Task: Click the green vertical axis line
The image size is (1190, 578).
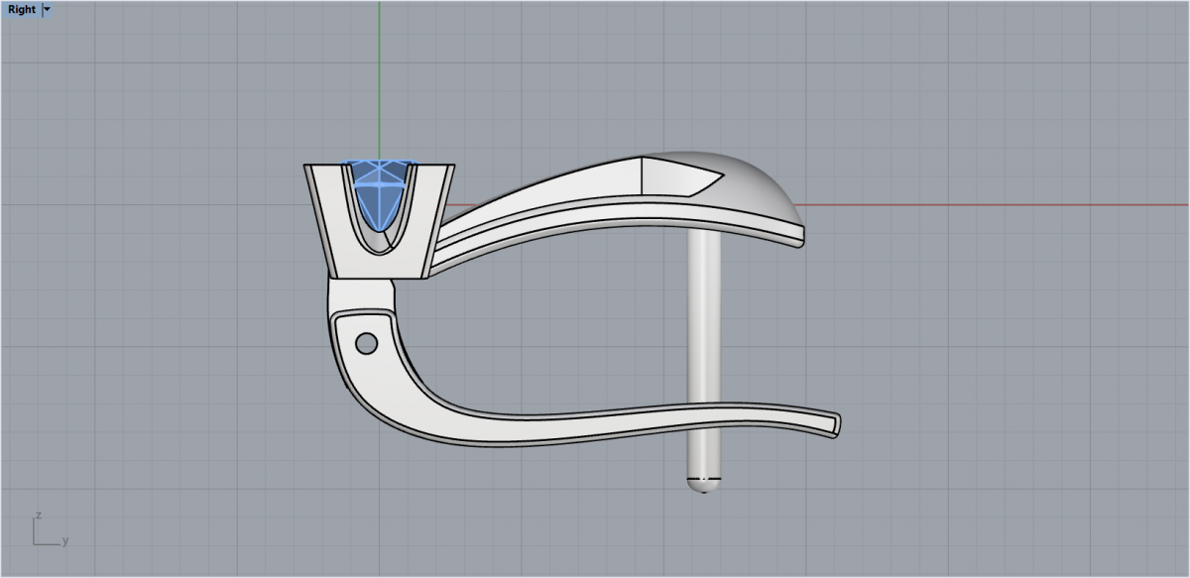Action: [379, 79]
